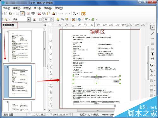Open the 格式(O) menu

[48, 8]
